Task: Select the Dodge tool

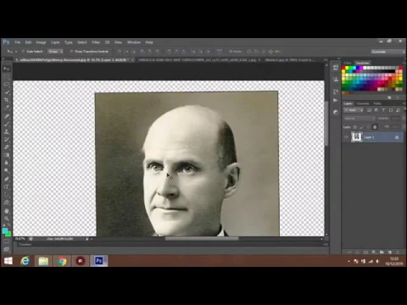Action: tap(7, 171)
